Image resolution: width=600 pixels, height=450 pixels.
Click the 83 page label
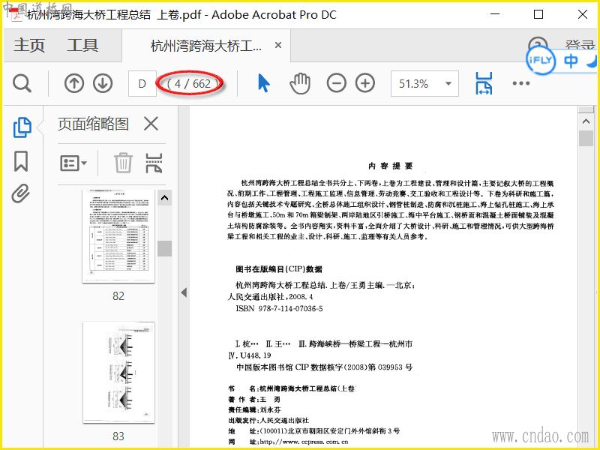118,436
